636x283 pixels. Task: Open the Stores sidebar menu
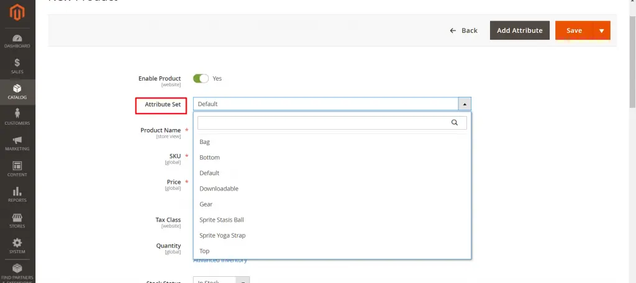17,220
